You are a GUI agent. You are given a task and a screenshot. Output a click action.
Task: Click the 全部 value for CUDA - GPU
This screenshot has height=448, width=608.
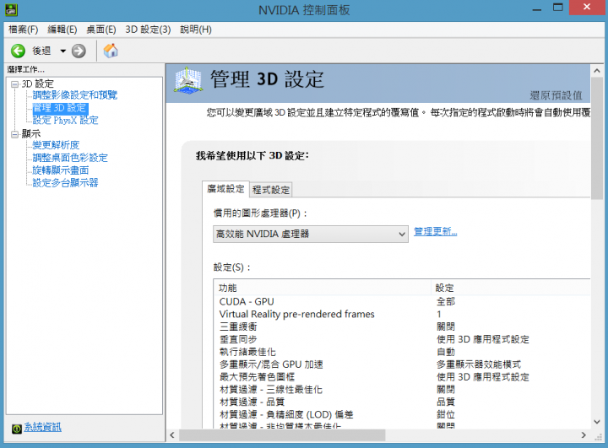[446, 301]
